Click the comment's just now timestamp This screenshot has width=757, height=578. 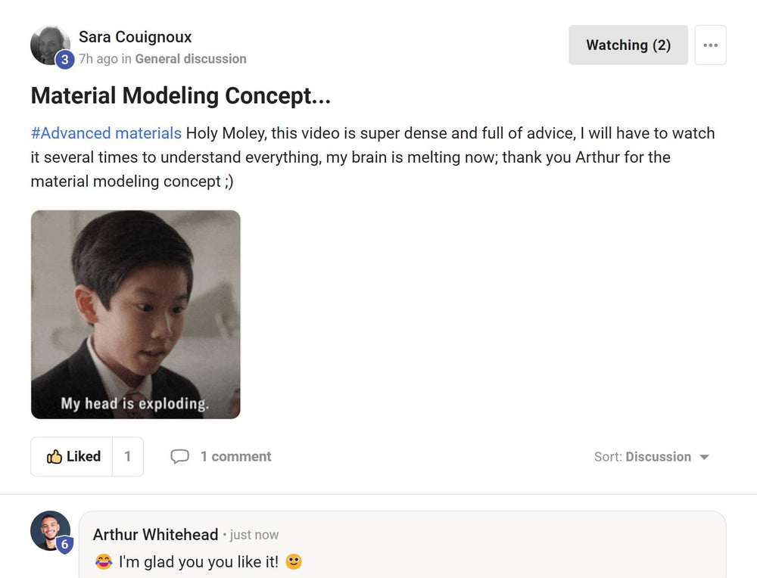254,535
